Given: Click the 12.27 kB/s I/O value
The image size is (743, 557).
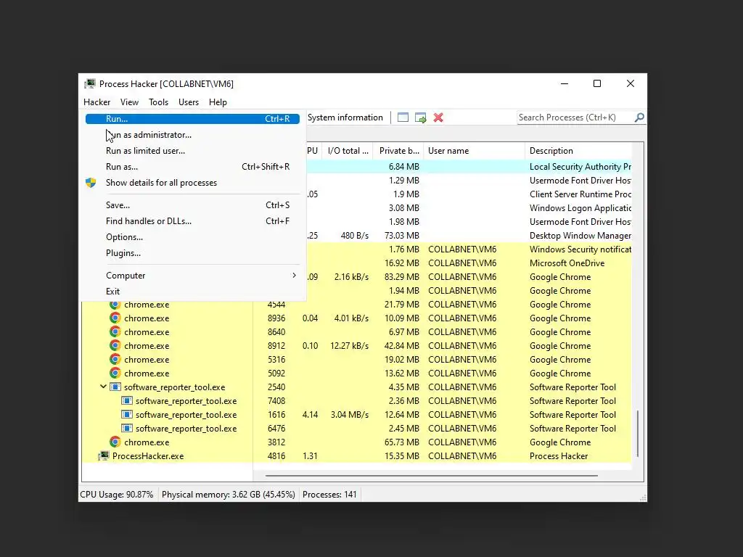Looking at the screenshot, I should (x=350, y=346).
